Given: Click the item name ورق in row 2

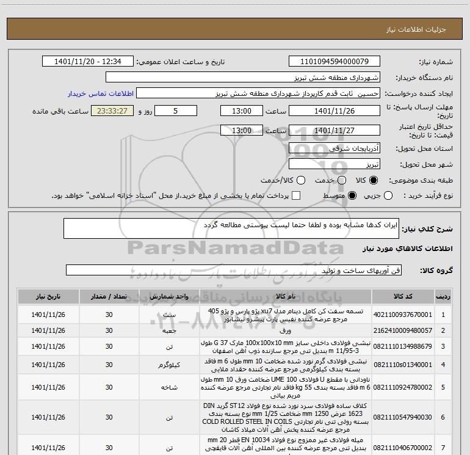Looking at the screenshot, I should click(286, 331).
